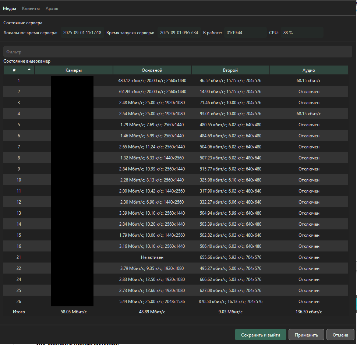This screenshot has height=345, width=357.
Task: Switch to the Клиенты tab
Action: coord(31,8)
